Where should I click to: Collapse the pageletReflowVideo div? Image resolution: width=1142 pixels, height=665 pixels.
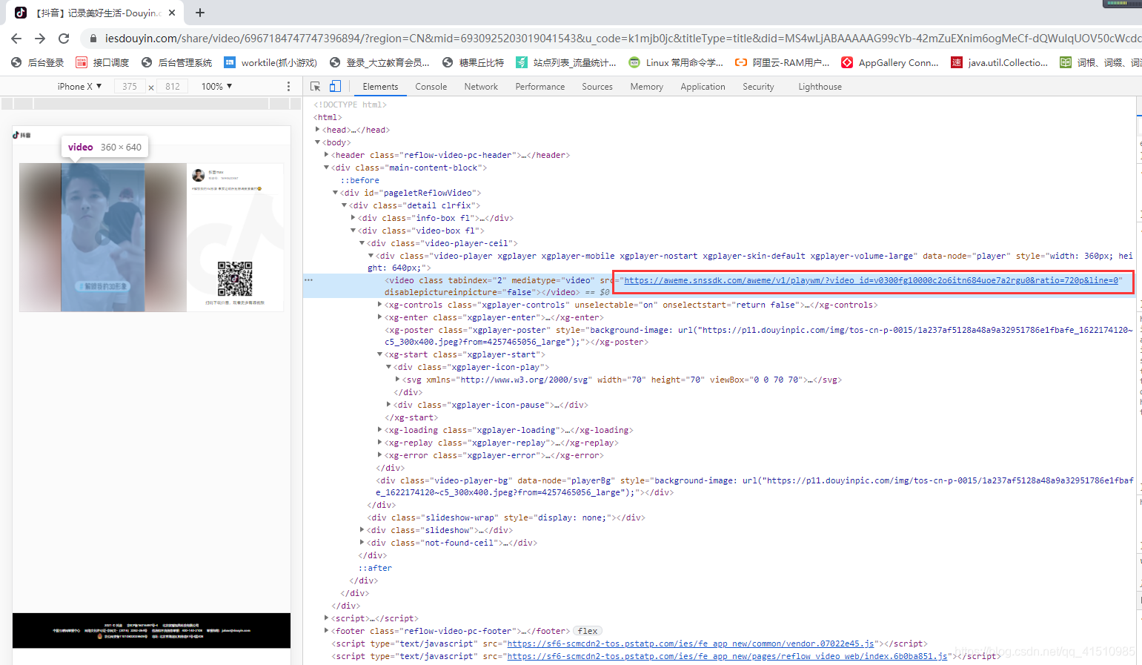point(336,193)
